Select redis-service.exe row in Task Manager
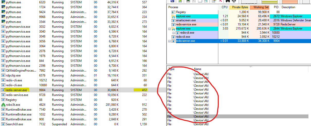This screenshot has width=311, height=126. (83, 95)
